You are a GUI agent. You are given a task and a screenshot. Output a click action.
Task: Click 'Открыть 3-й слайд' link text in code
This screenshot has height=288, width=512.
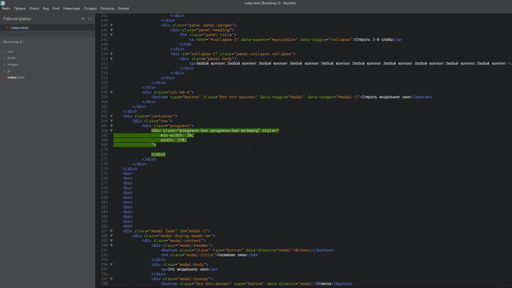pos(374,40)
